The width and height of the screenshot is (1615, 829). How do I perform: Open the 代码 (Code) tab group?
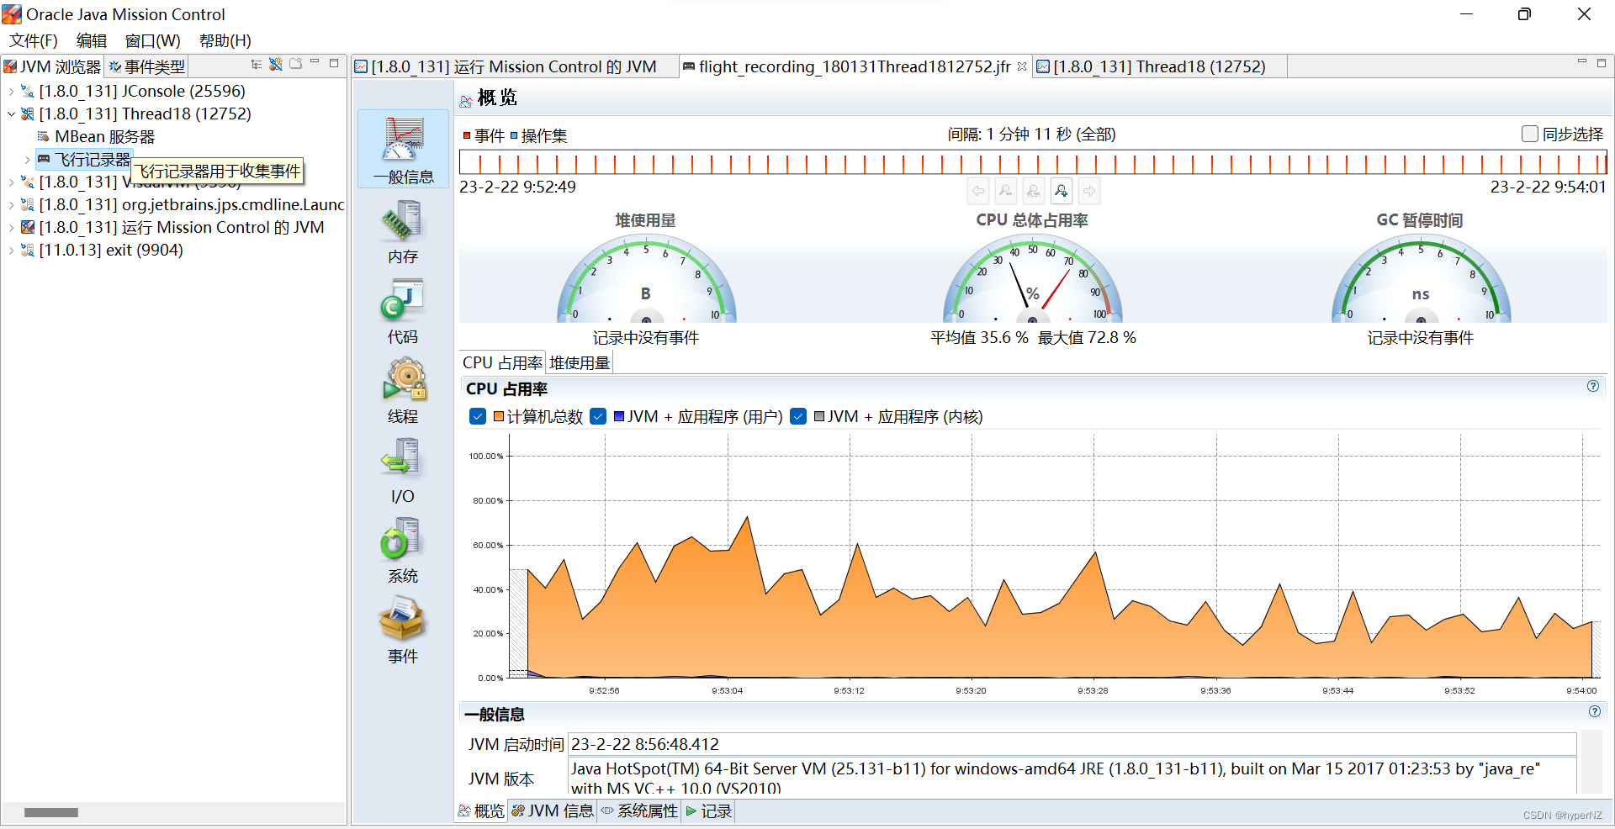pos(403,312)
